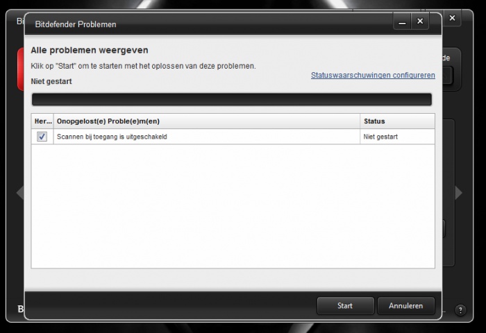
Task: Click Start to begin fixing problems
Action: tap(345, 306)
